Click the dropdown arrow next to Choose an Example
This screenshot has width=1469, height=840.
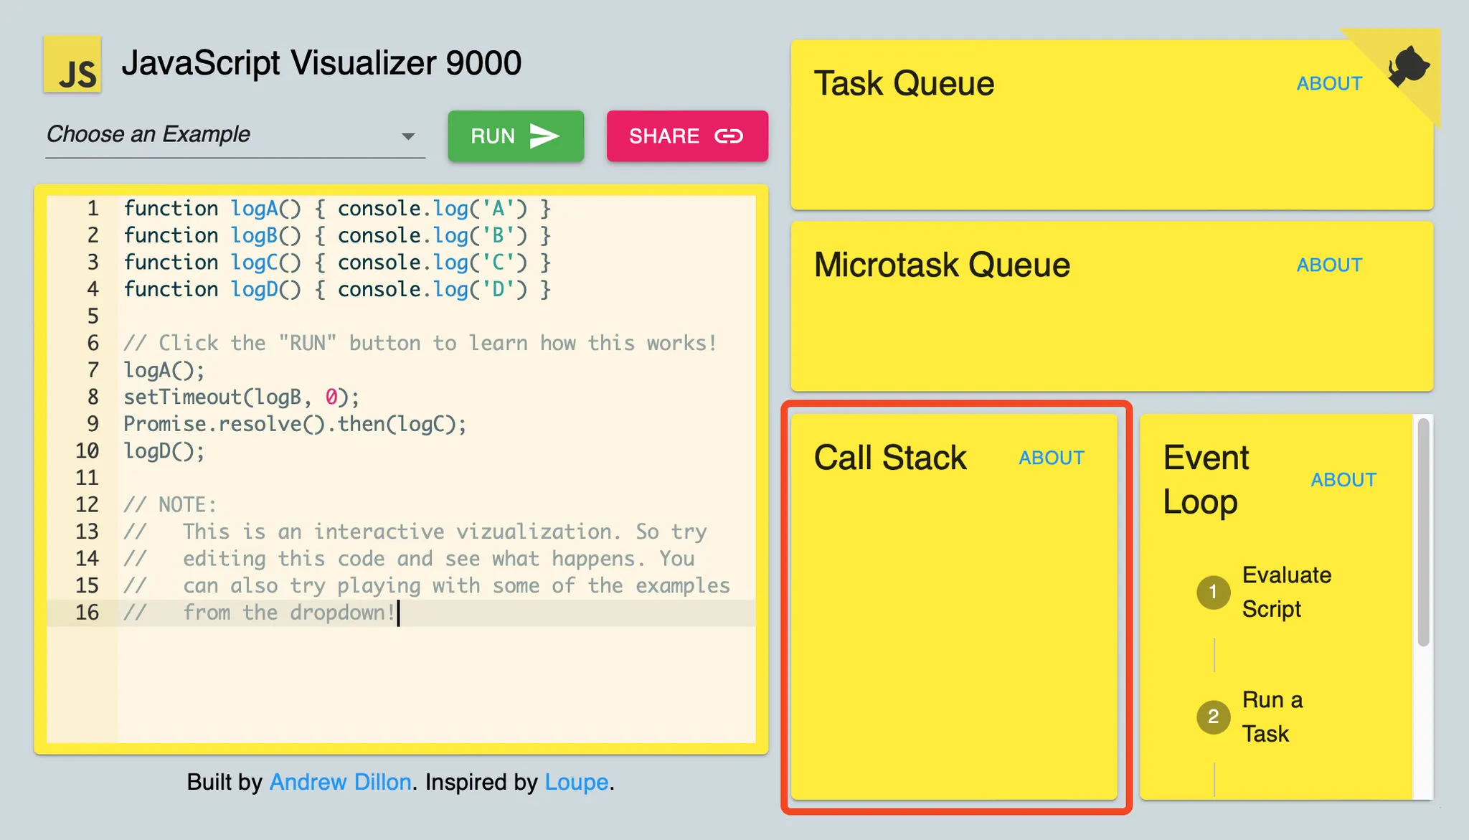pyautogui.click(x=408, y=136)
